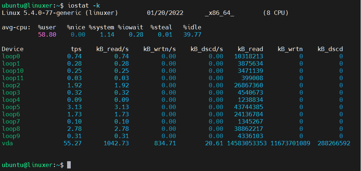This screenshot has height=171, width=361.
Task: Click loop8 kB_read value 38862217
Action: point(249,129)
